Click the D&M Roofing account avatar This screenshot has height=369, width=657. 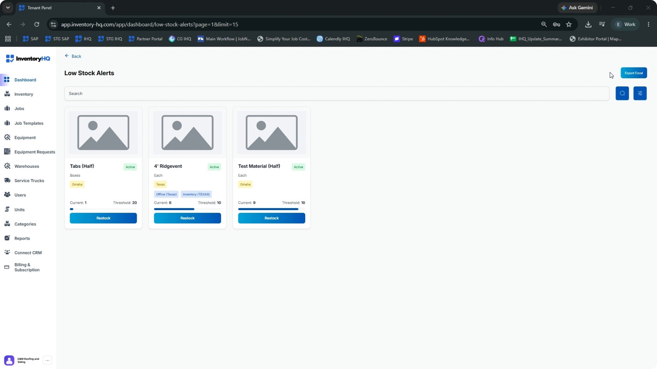pos(9,360)
